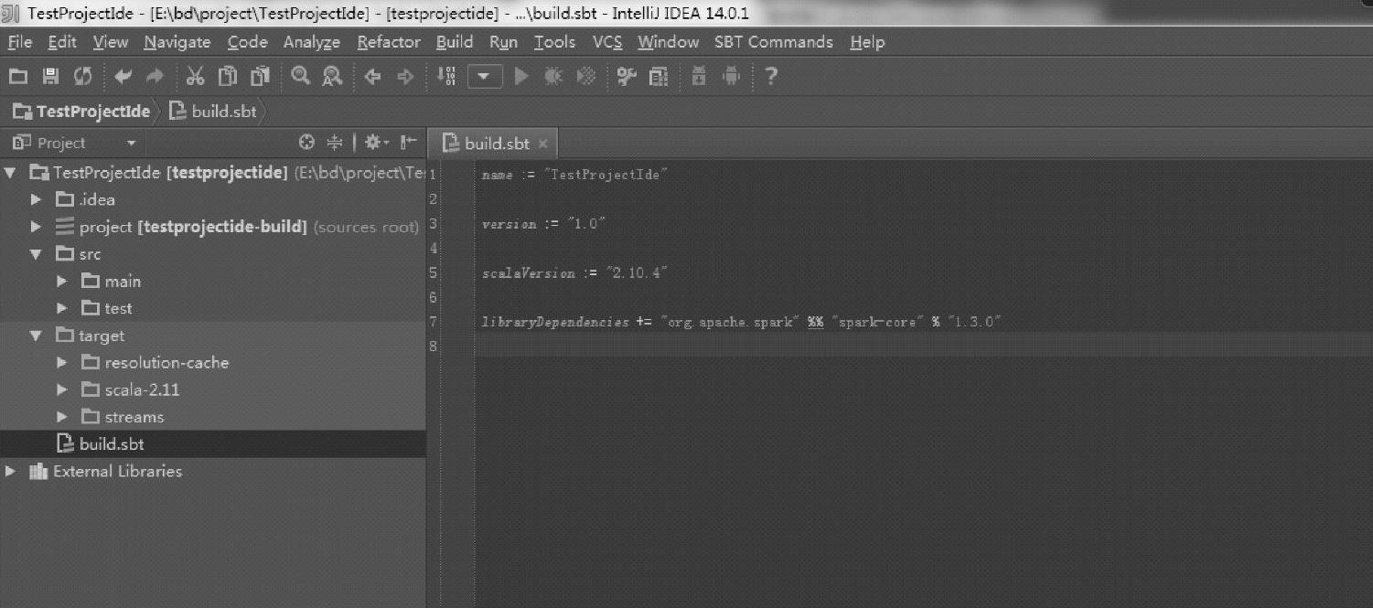This screenshot has height=608, width=1373.
Task: Open the Navigate menu
Action: point(177,42)
